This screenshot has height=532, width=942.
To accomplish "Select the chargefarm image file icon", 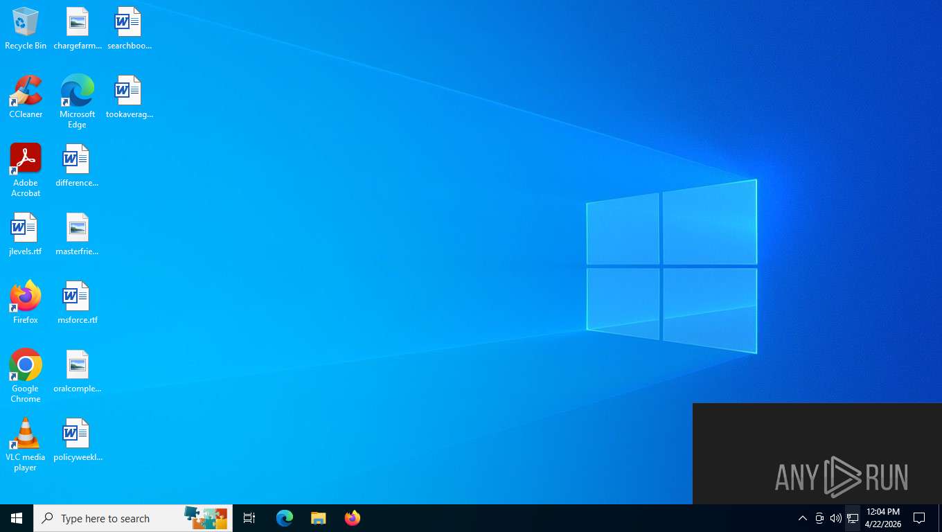I will (x=78, y=28).
